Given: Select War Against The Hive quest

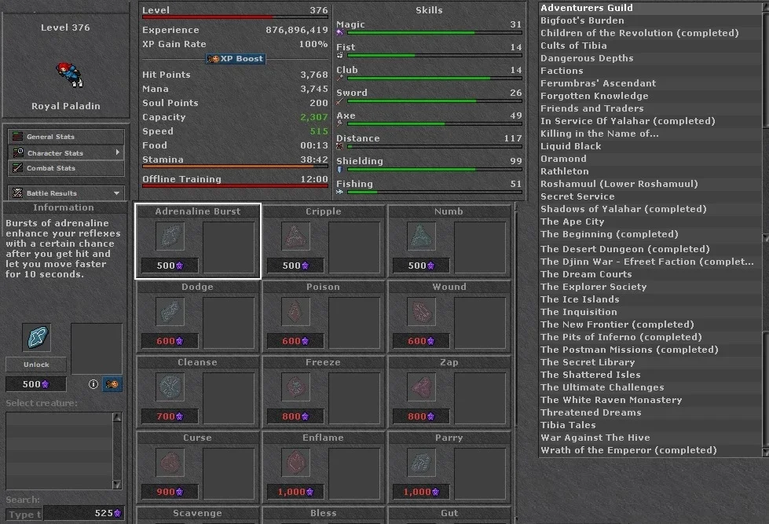Looking at the screenshot, I should coord(650,438).
